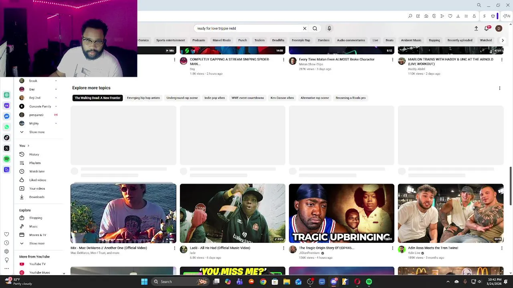Viewport: 513px width, 288px height.
Task: Click the YouTube search magnifier button
Action: point(315,28)
